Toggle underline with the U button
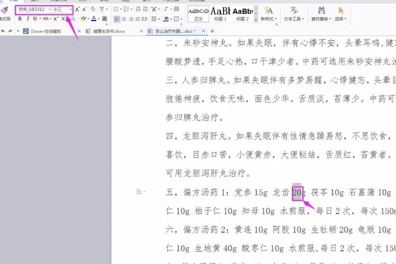This screenshot has height=264, width=396. coord(35,18)
